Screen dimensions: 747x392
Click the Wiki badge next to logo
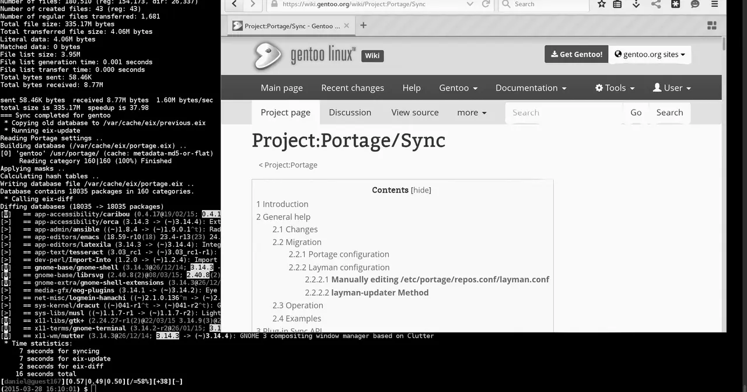(x=372, y=55)
